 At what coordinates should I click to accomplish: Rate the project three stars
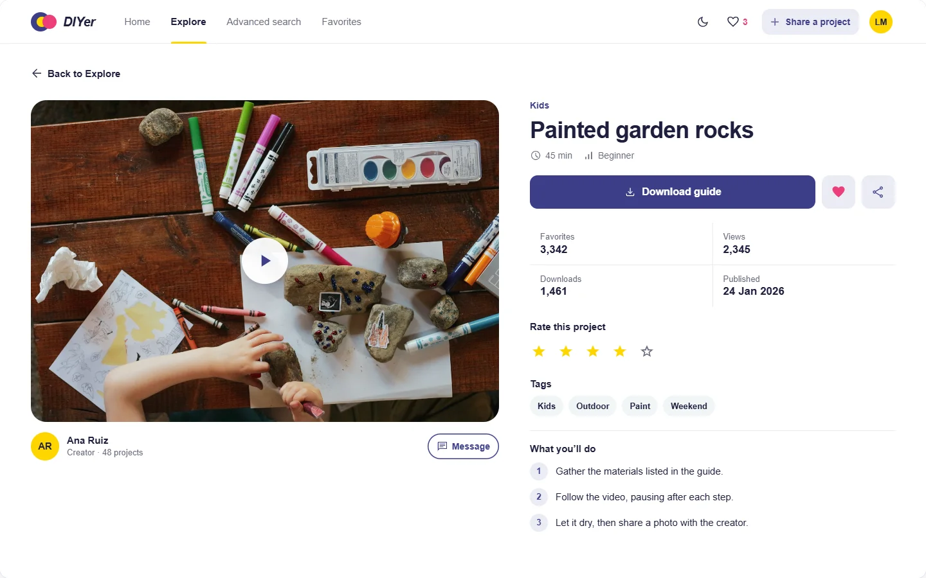click(x=593, y=351)
